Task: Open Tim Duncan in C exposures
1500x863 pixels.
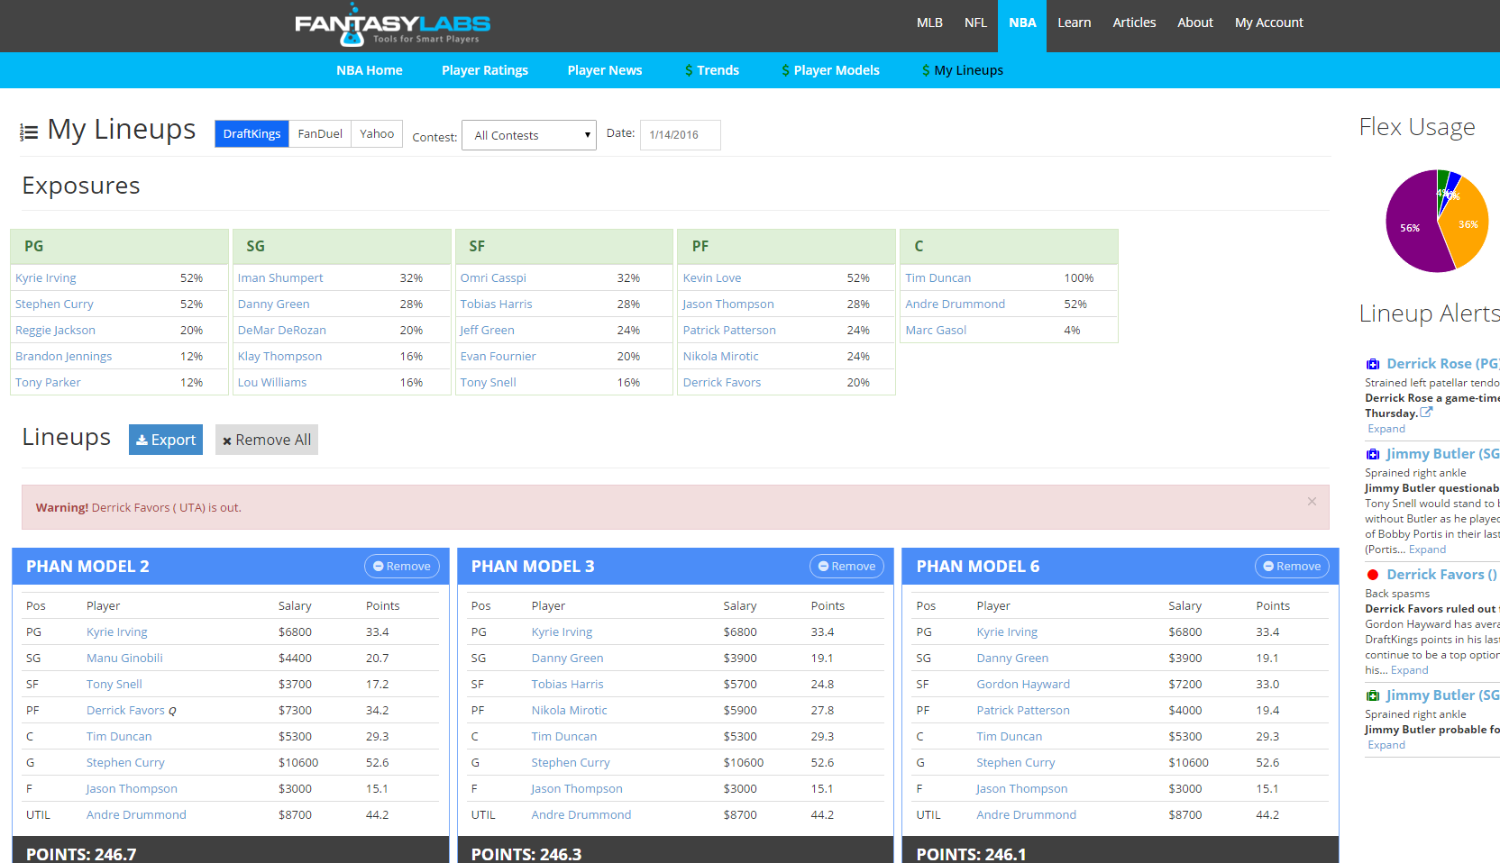Action: coord(938,278)
